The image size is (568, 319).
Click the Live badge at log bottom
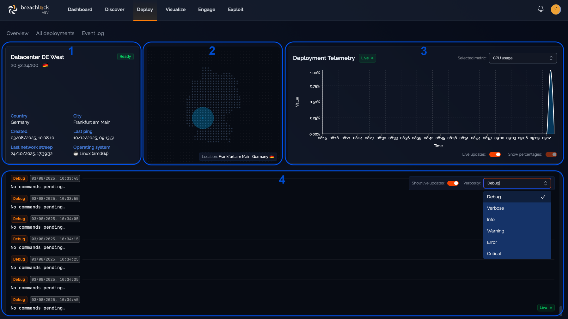[x=546, y=308]
